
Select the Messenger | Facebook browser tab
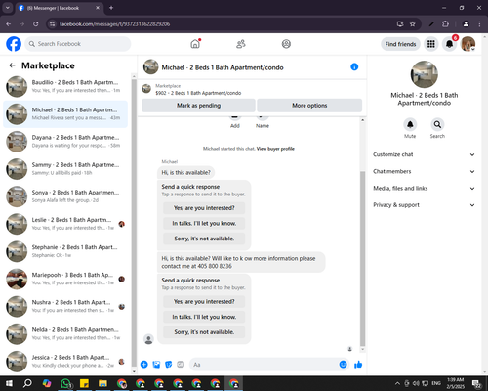tap(60, 8)
